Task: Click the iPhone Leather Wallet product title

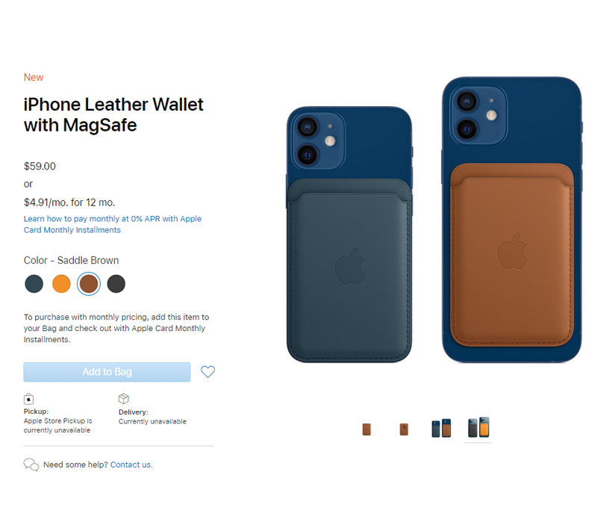Action: 113,114
